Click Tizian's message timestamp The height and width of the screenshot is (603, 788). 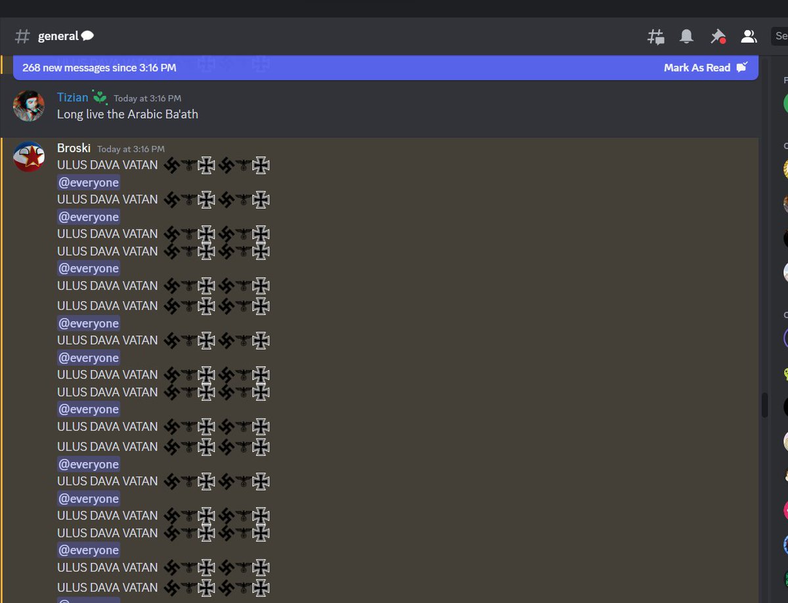point(147,98)
